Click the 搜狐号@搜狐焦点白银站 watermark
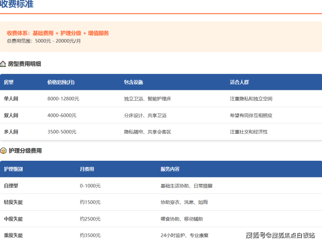 (280, 235)
